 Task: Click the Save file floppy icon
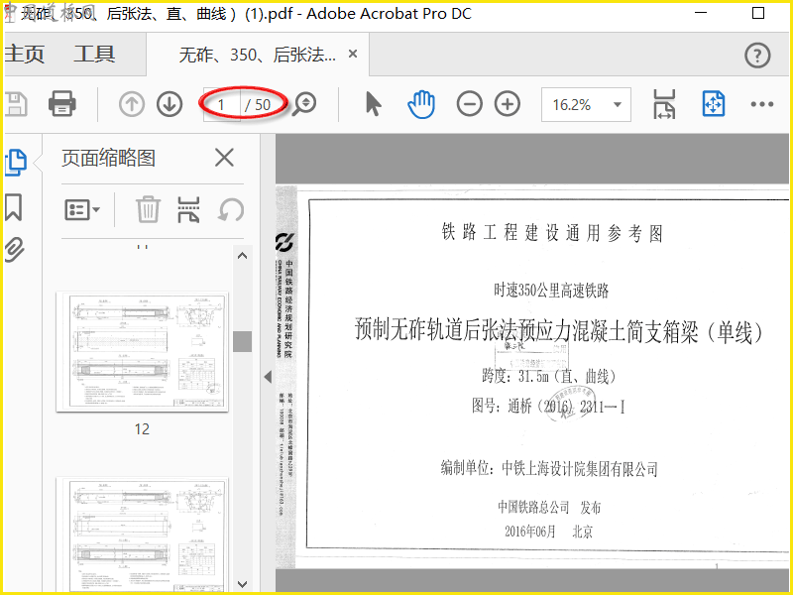coord(15,104)
